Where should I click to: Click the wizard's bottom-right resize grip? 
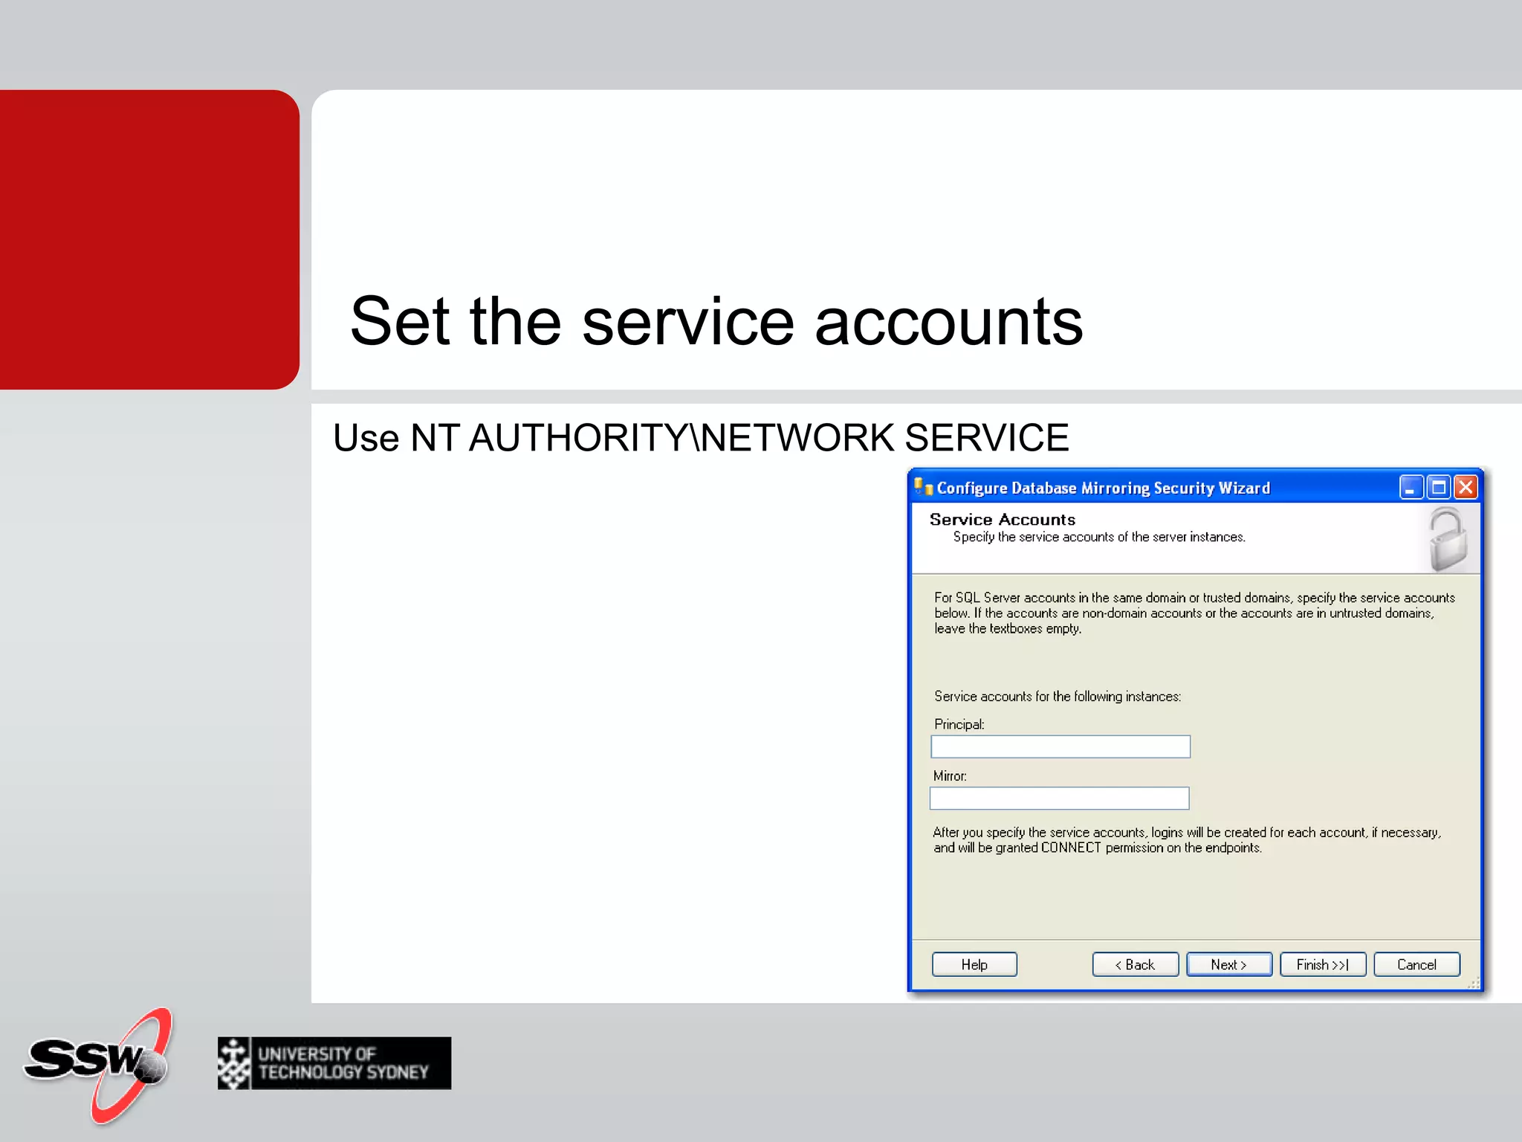click(x=1474, y=984)
